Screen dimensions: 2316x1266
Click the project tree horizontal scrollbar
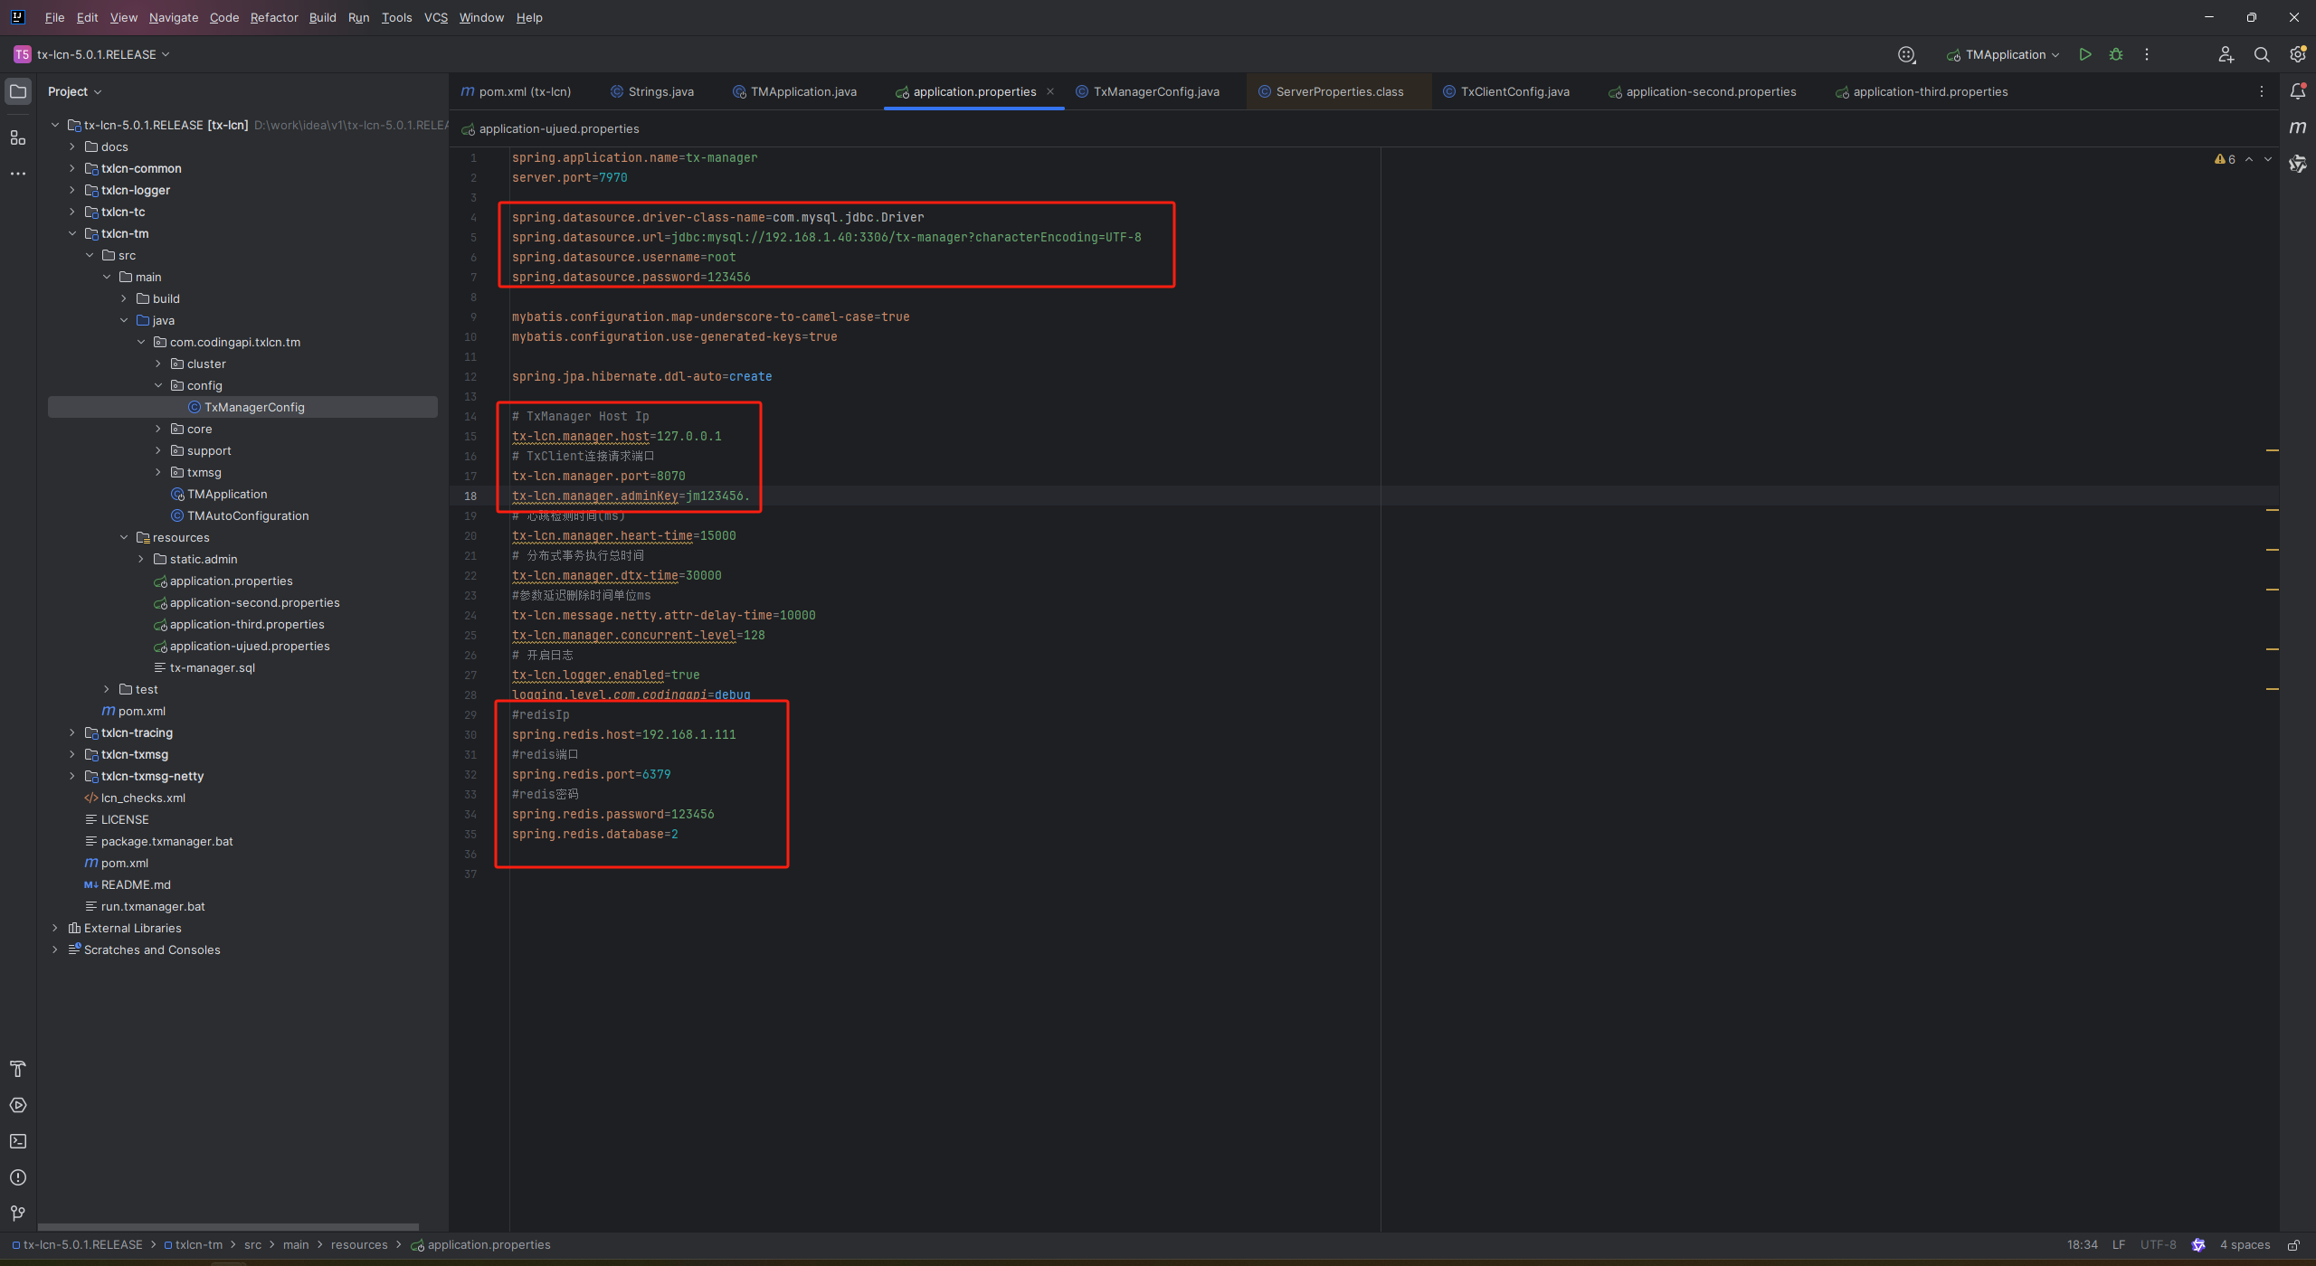[x=228, y=1227]
